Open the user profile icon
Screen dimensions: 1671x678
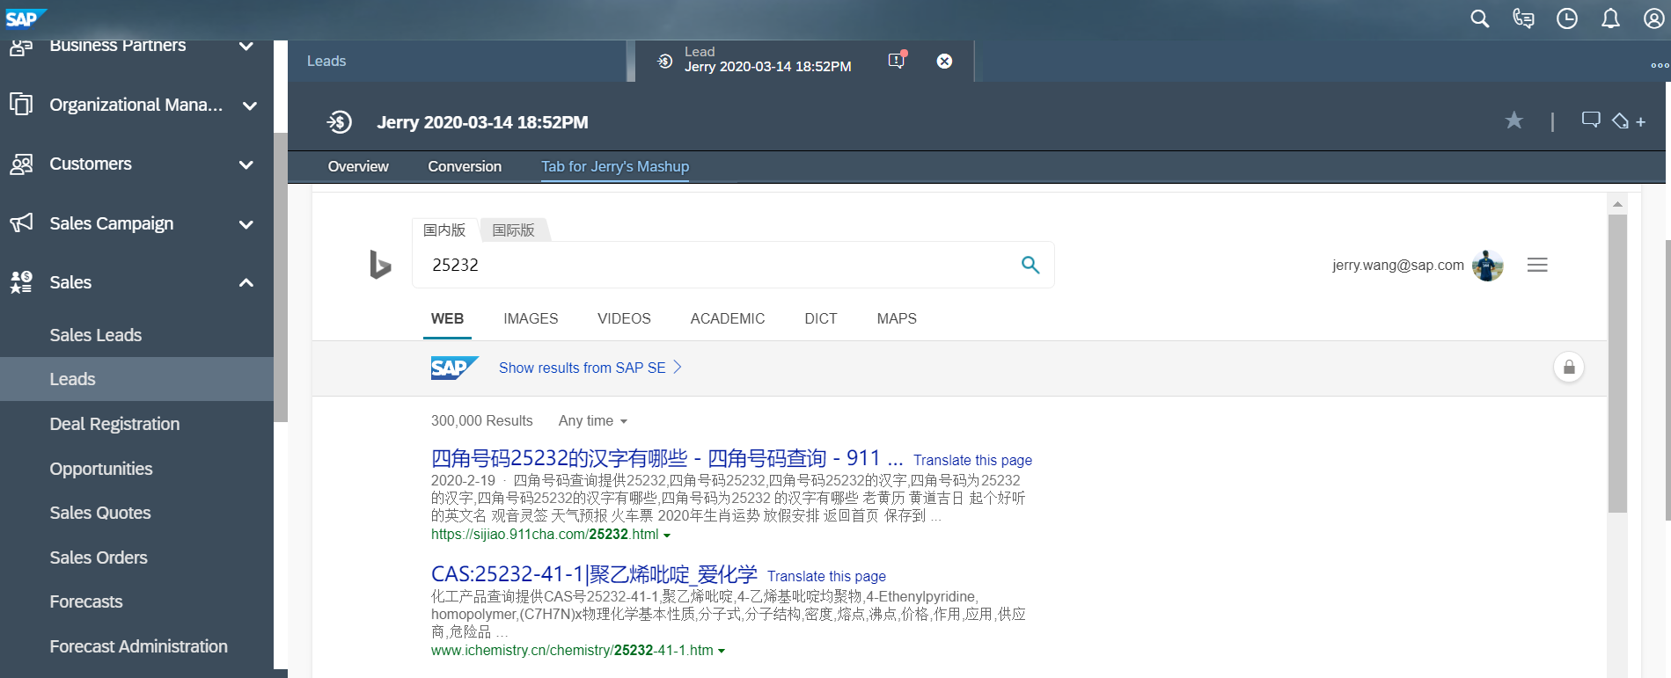point(1653,18)
